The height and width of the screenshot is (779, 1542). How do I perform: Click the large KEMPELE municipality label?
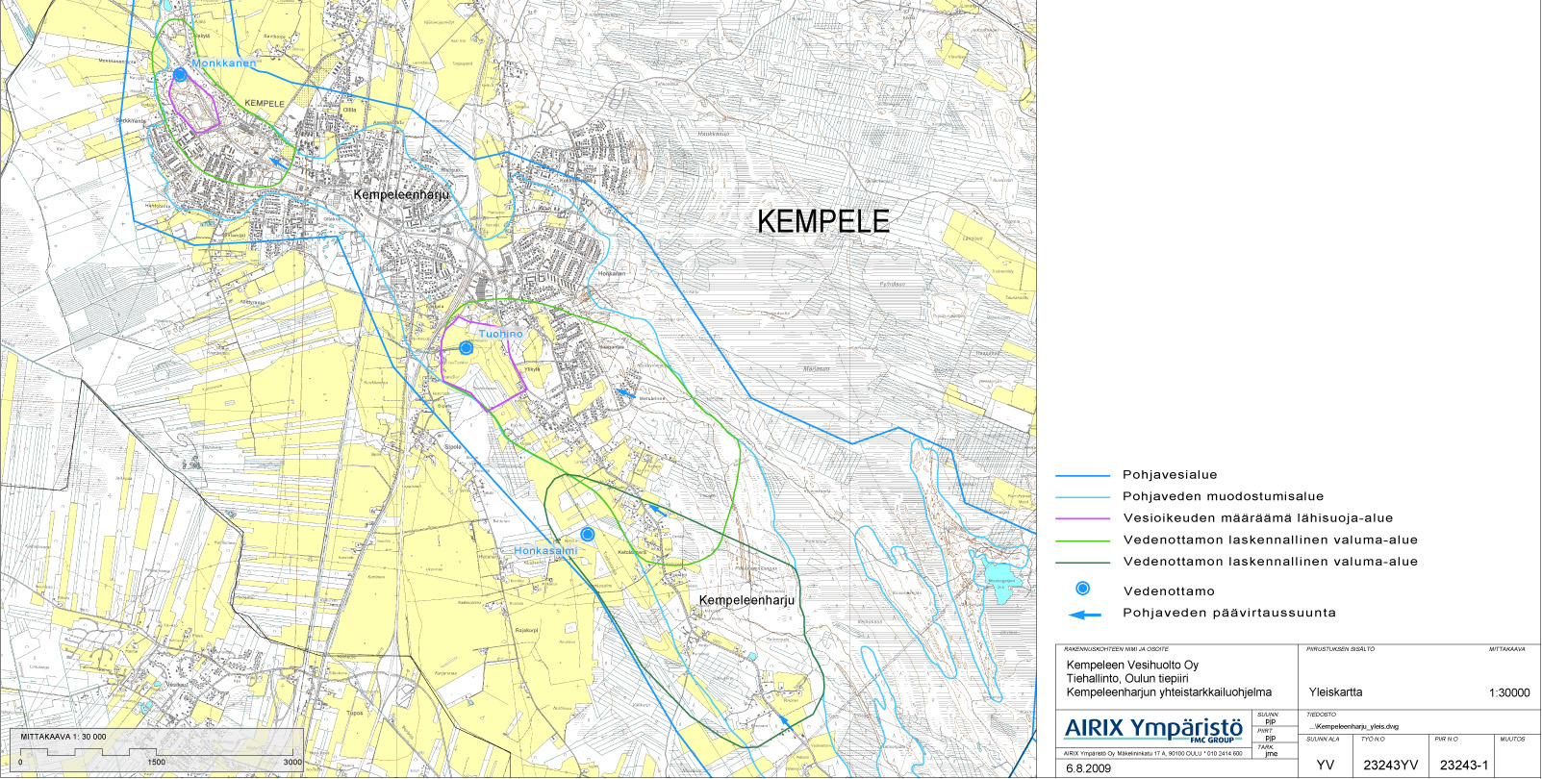pyautogui.click(x=822, y=221)
